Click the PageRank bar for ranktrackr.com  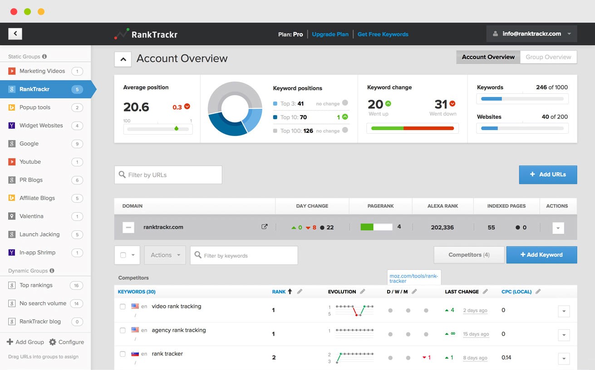(376, 227)
